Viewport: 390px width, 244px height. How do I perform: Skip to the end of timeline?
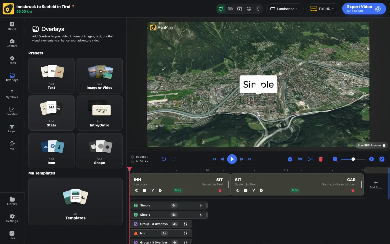249,159
